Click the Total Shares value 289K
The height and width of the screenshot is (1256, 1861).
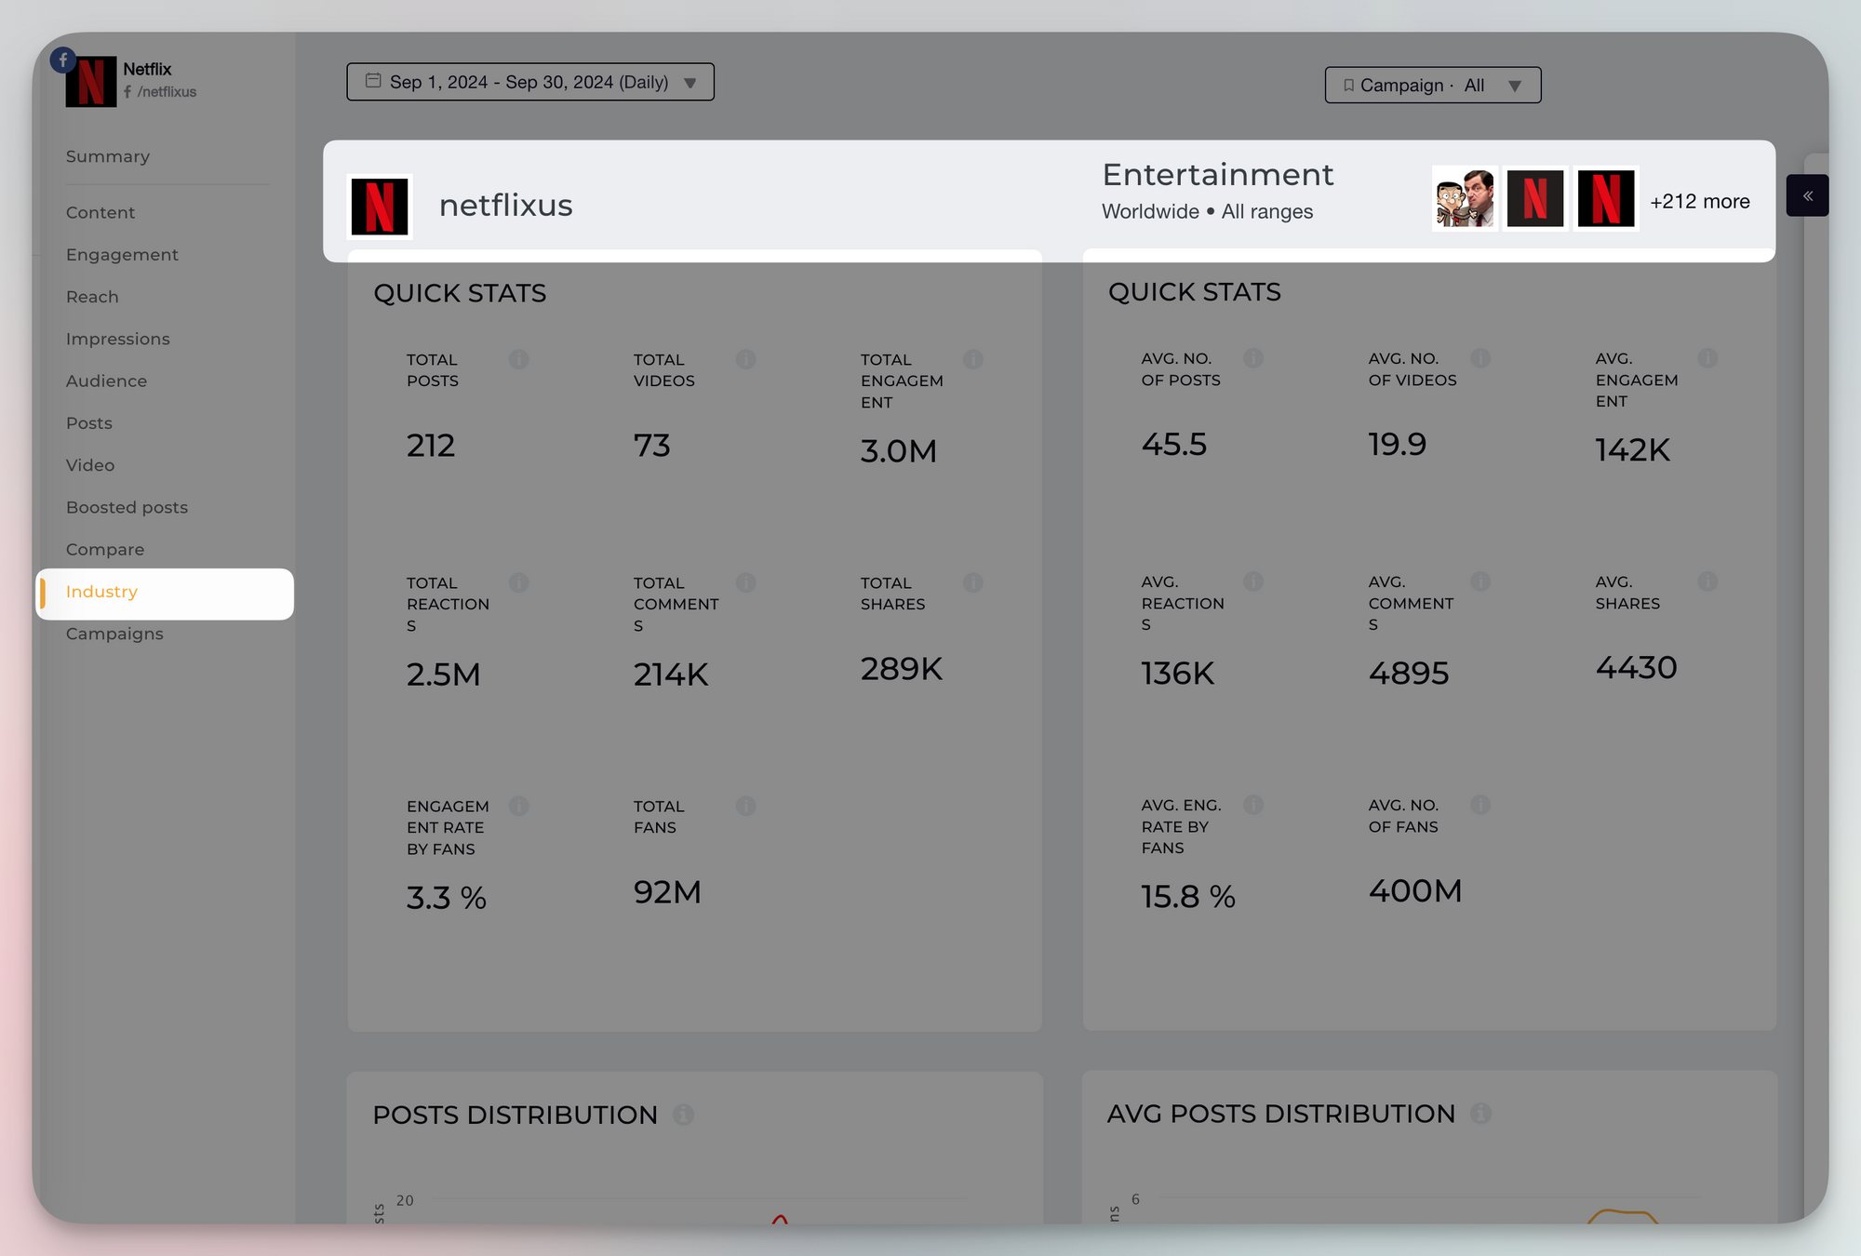click(x=902, y=669)
